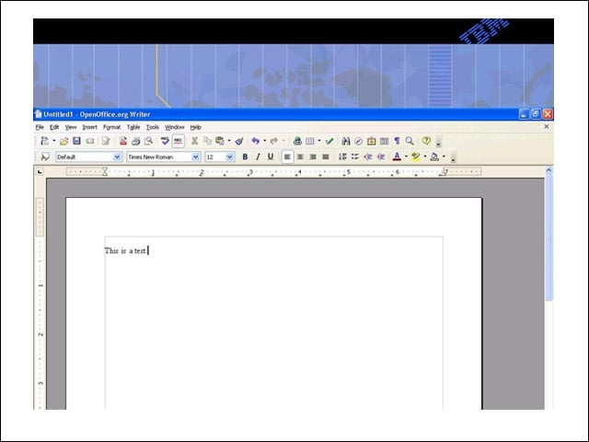Toggle Nonprinting Characters pilcrow icon
589x442 pixels.
tap(397, 141)
